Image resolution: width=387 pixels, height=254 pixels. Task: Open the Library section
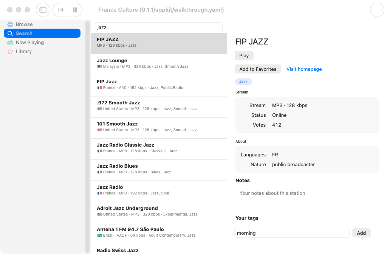point(42,51)
